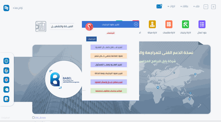The image size is (221, 122).
Task: Toggle the ChK_Errore checkbox
Action: 34,118
